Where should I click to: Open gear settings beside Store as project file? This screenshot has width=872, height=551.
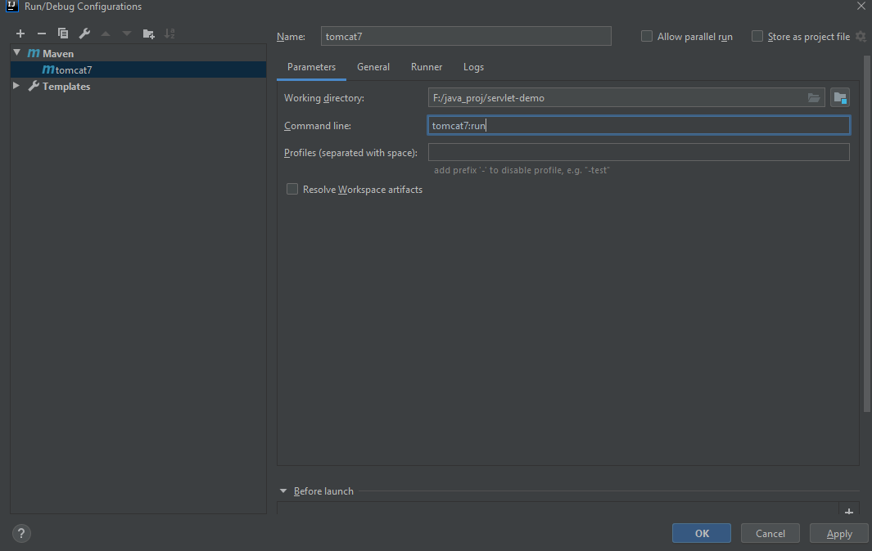coord(861,37)
